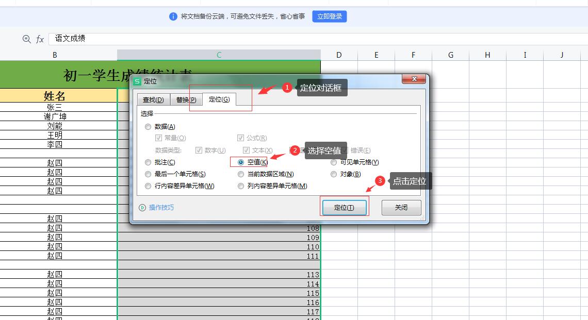Screen dimensions: 588x320
Task: Toggle the 文本(X) checkbox
Action: (x=247, y=150)
